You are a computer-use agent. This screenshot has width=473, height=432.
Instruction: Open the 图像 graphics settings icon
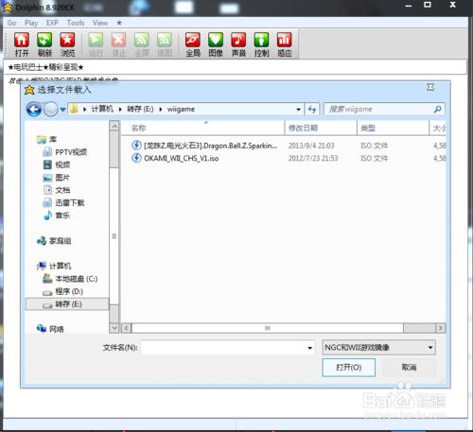216,44
